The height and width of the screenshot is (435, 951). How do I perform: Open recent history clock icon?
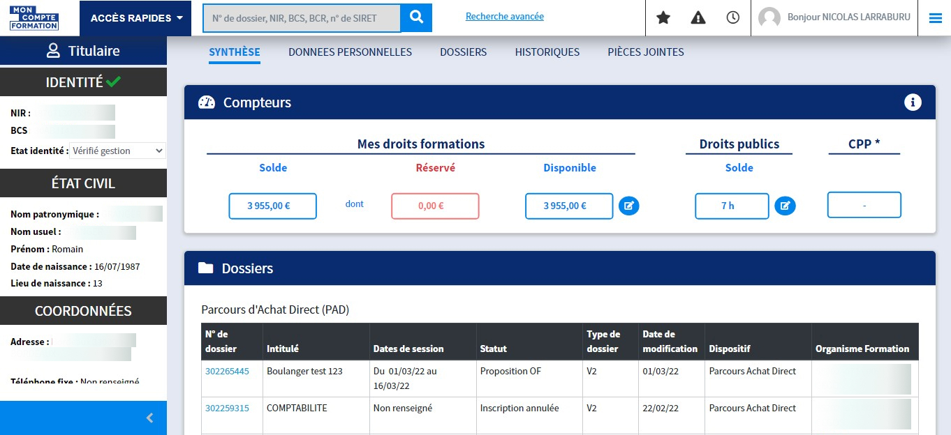(x=732, y=18)
